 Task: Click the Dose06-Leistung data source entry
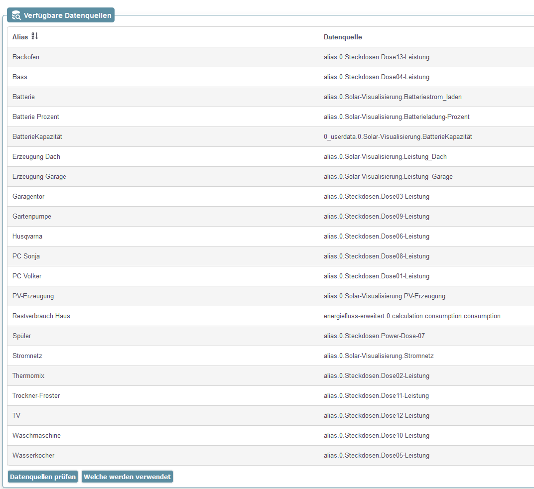[376, 237]
